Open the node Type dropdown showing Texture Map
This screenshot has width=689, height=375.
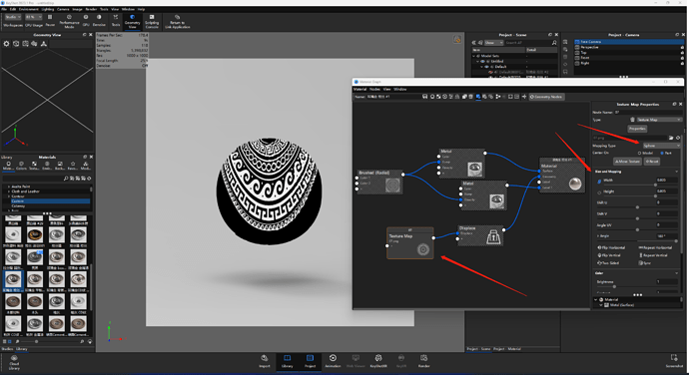[659, 120]
